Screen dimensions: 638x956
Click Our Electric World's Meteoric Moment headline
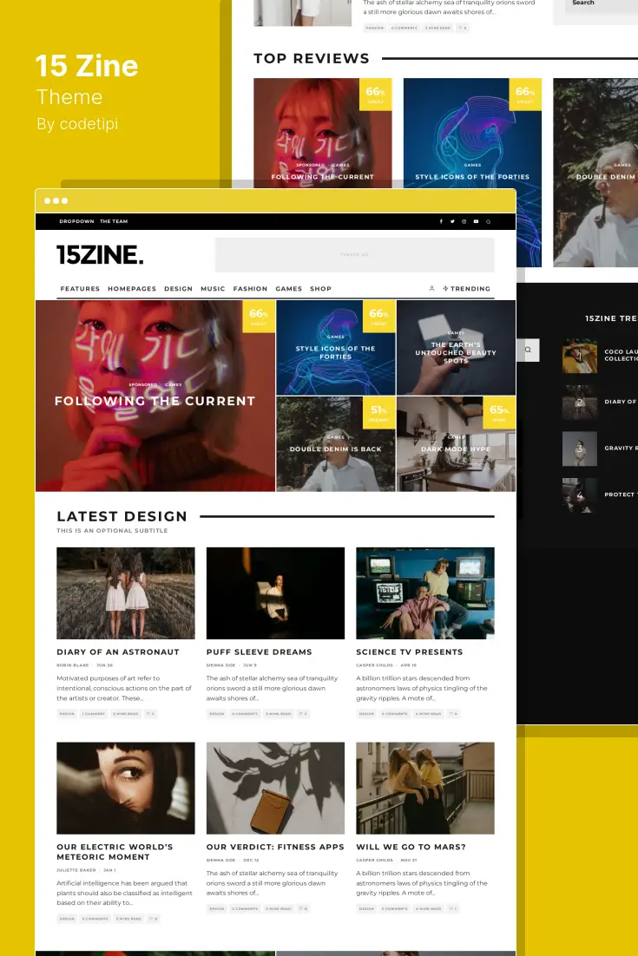(115, 852)
